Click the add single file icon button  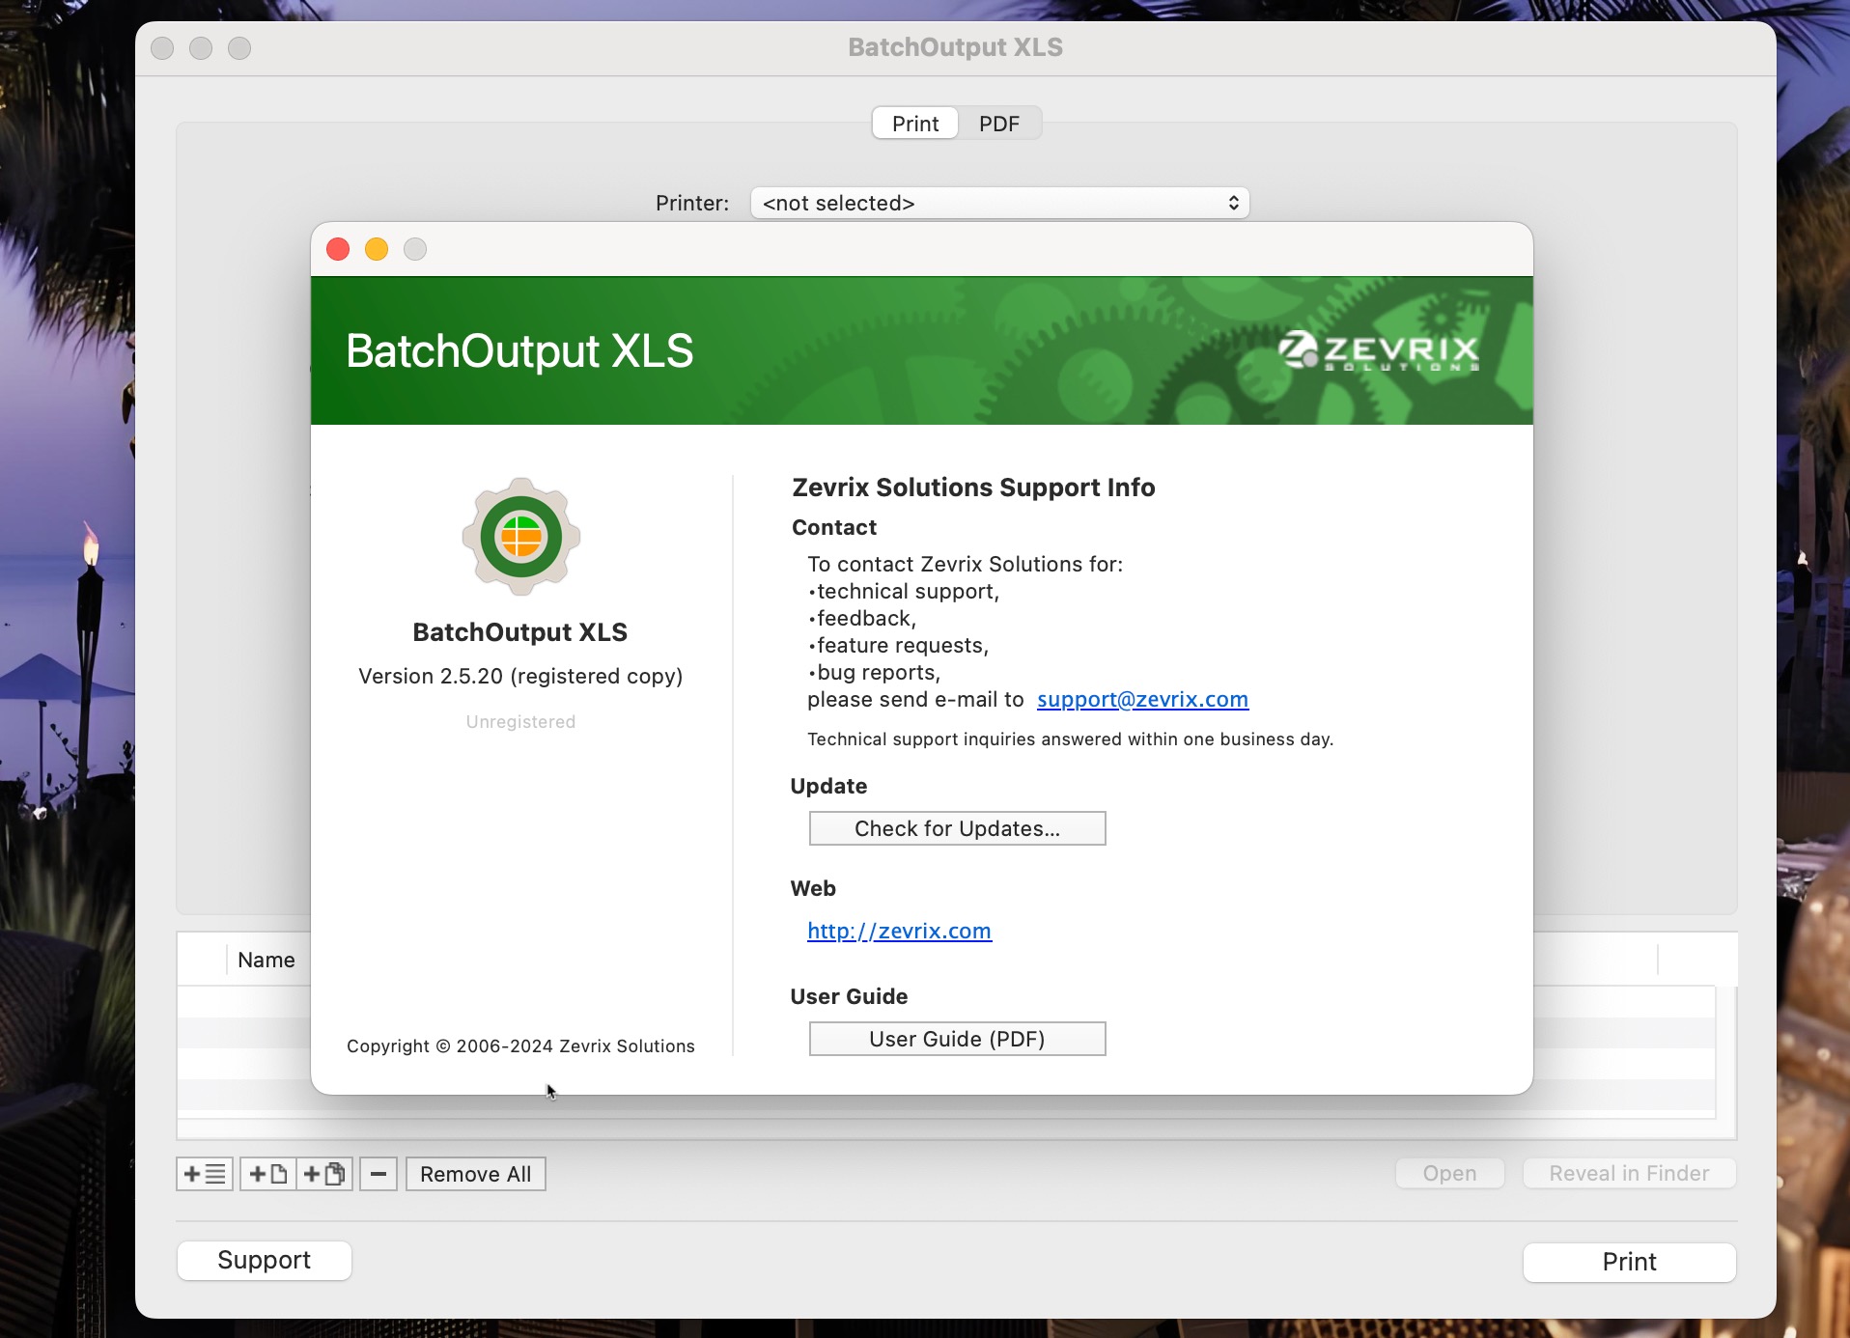coord(268,1174)
